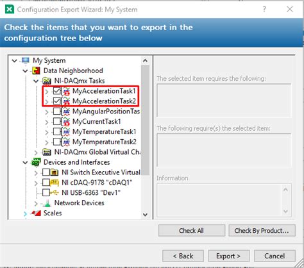Click the MyTemperatureTask2 task icon

[67, 142]
